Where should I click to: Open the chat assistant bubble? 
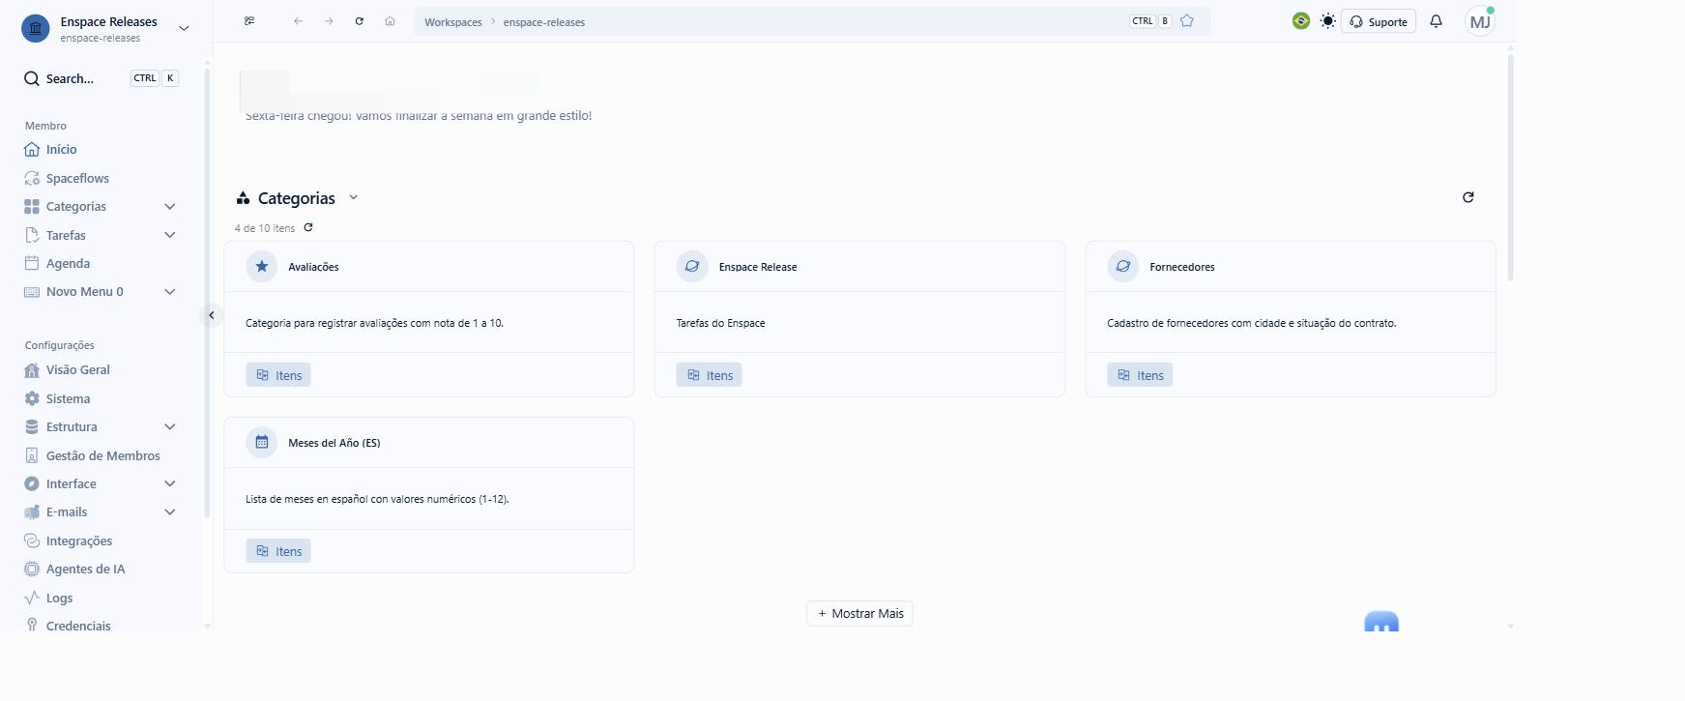click(1381, 622)
